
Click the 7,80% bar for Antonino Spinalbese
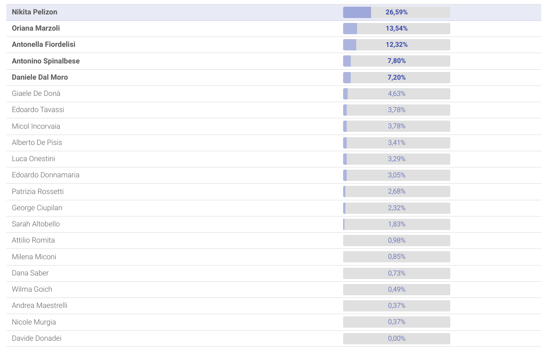[397, 61]
